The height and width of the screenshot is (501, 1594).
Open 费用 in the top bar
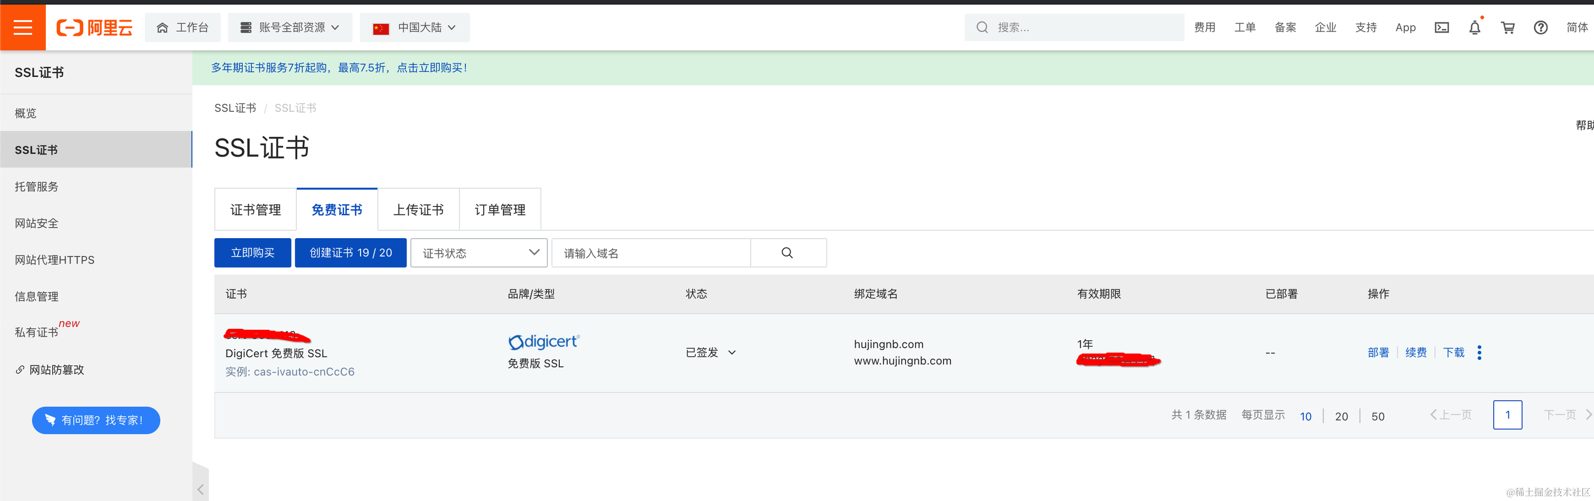1205,27
